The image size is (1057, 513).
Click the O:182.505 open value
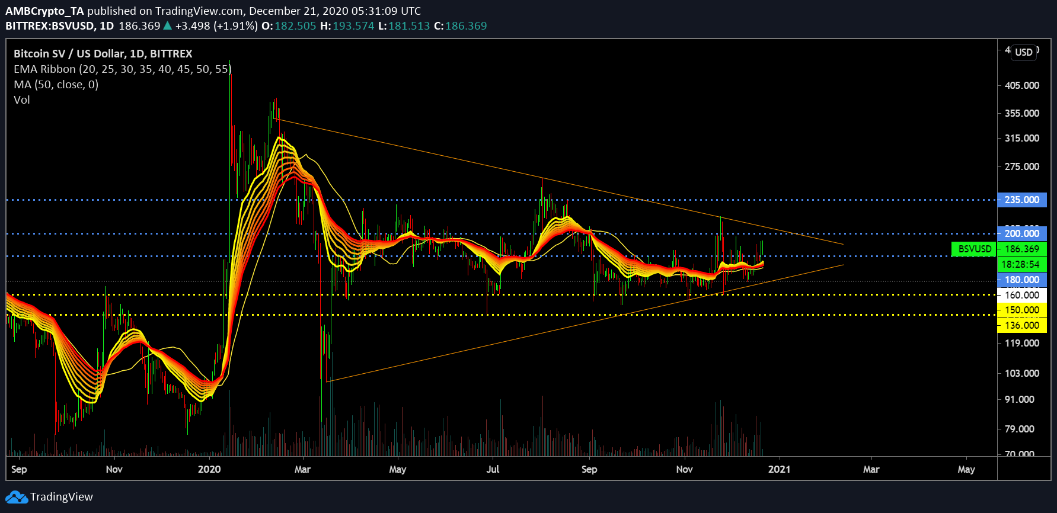[x=289, y=26]
